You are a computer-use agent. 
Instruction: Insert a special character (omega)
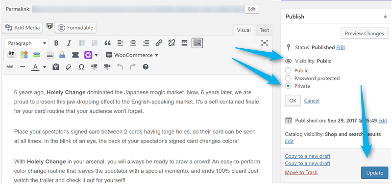(81, 67)
